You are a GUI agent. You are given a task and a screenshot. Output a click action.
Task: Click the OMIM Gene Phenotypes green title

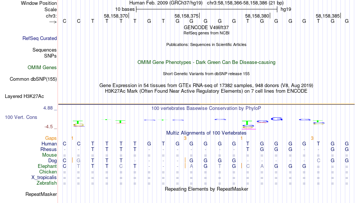pos(206,62)
